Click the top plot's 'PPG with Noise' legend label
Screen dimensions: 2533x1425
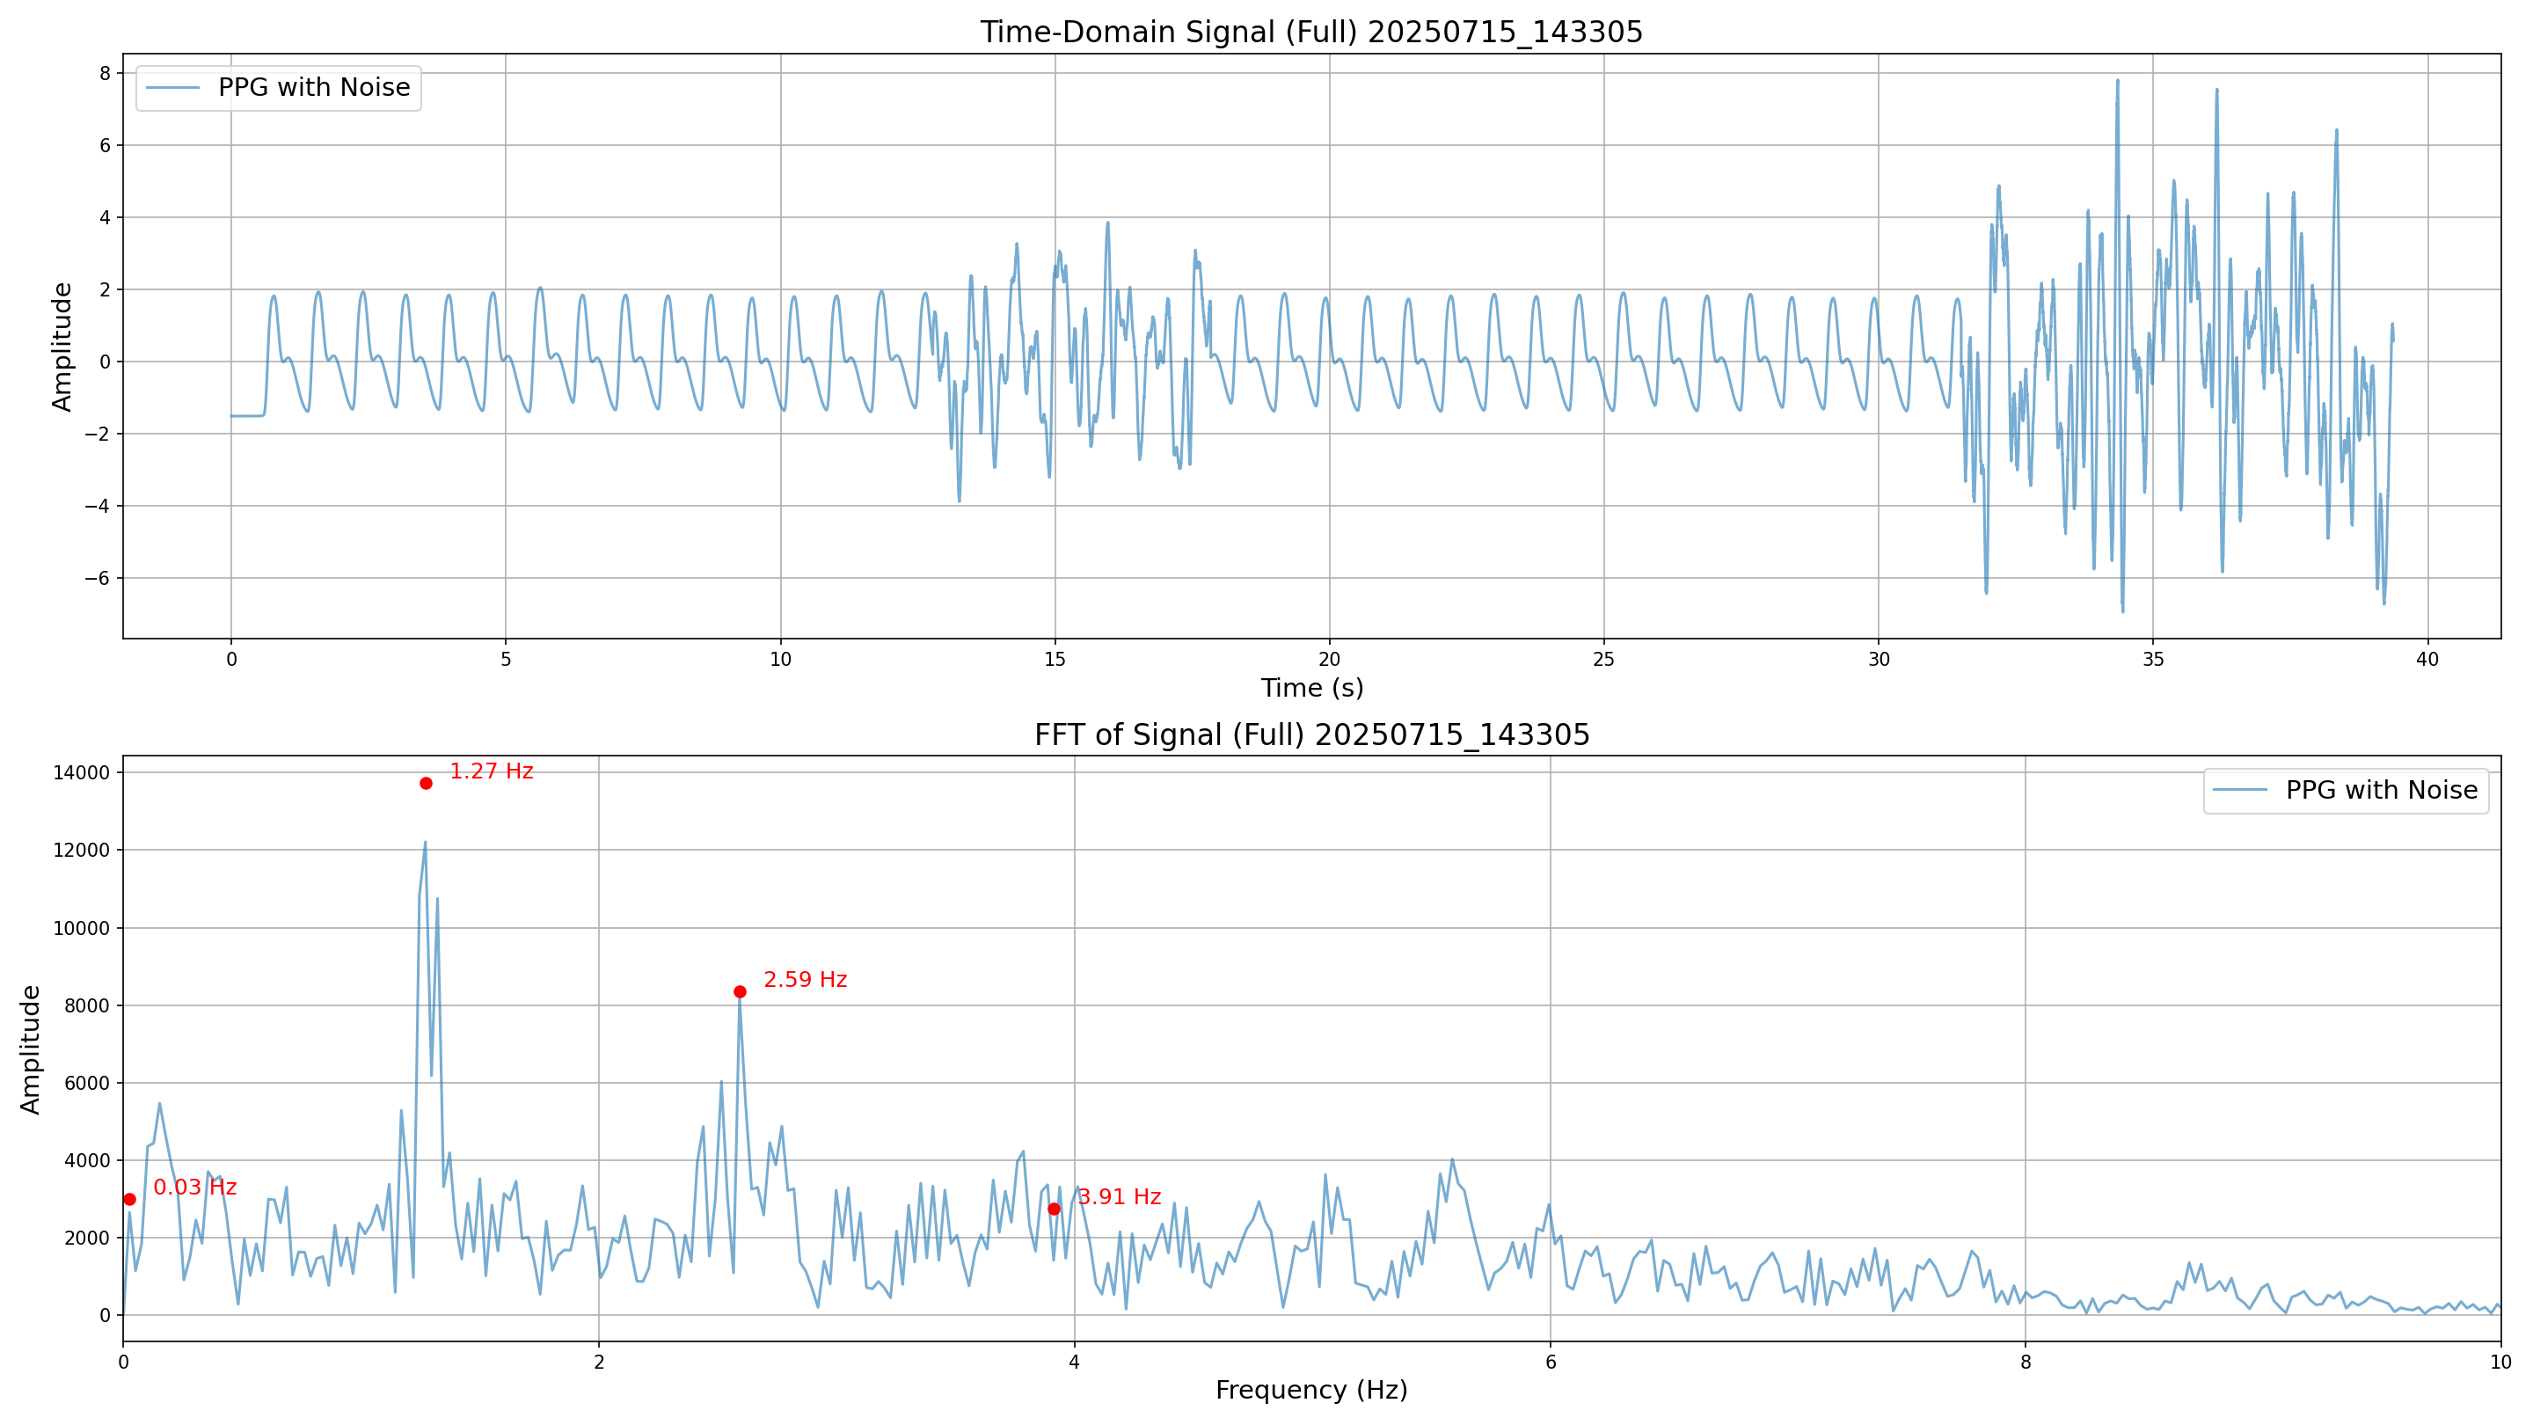click(314, 88)
